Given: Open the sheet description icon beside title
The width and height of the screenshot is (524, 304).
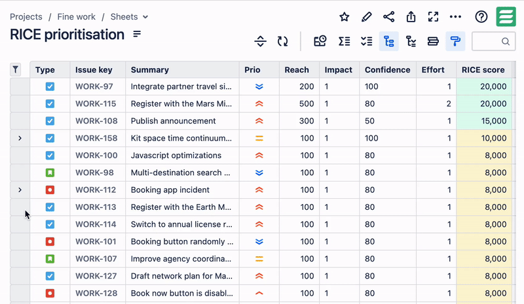Looking at the screenshot, I should point(137,34).
